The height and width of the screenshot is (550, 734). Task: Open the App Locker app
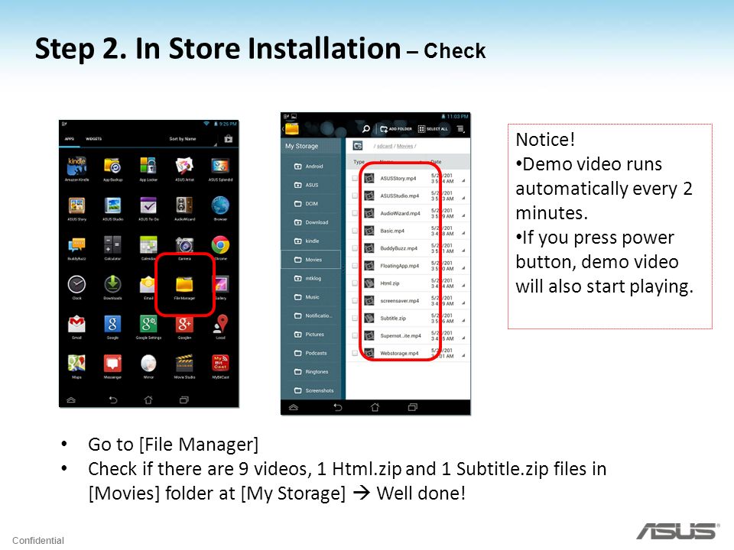(x=148, y=166)
